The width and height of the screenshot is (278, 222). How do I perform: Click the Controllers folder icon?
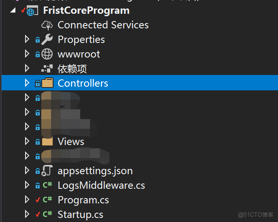pos(47,83)
